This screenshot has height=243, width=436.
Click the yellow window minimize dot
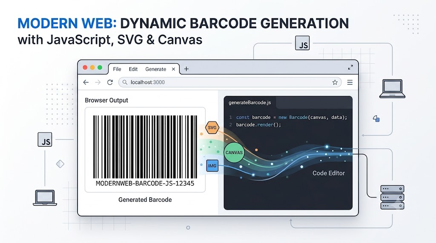point(92,68)
